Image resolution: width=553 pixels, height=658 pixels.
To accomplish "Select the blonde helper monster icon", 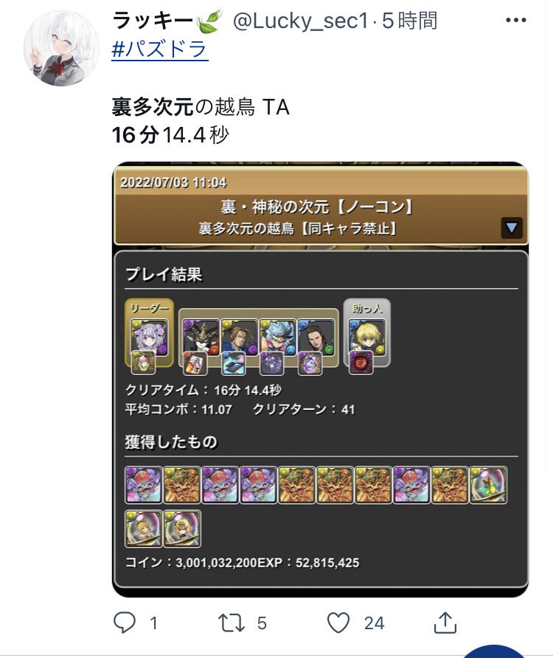I will pyautogui.click(x=367, y=337).
